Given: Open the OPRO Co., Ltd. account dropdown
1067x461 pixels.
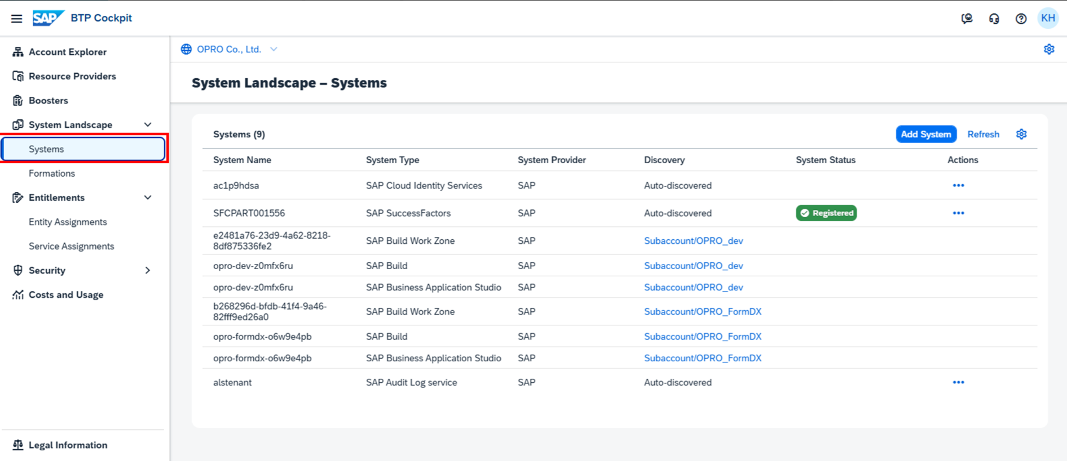Looking at the screenshot, I should click(x=274, y=50).
